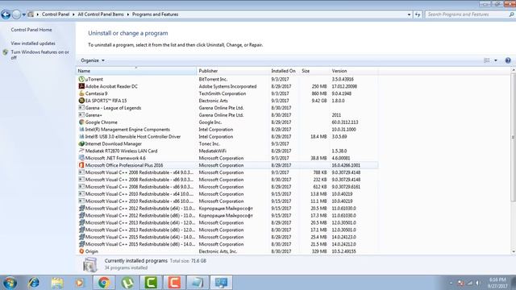
Task: Click the change view icon
Action: [x=487, y=60]
